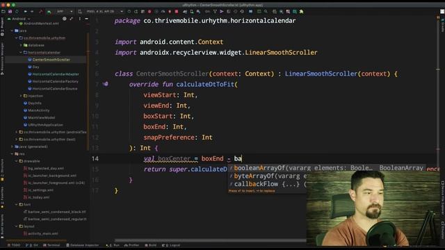The height and width of the screenshot is (250, 445).
Task: Open Project panel options menu icon
Action: (80, 19)
